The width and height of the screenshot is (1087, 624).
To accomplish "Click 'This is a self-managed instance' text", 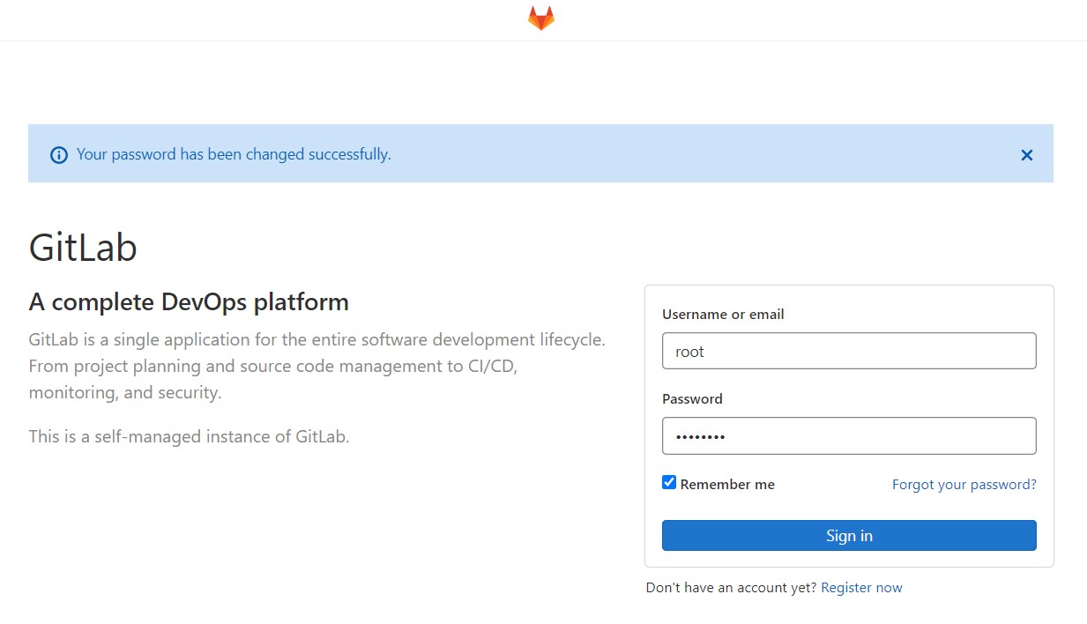I will pyautogui.click(x=190, y=436).
